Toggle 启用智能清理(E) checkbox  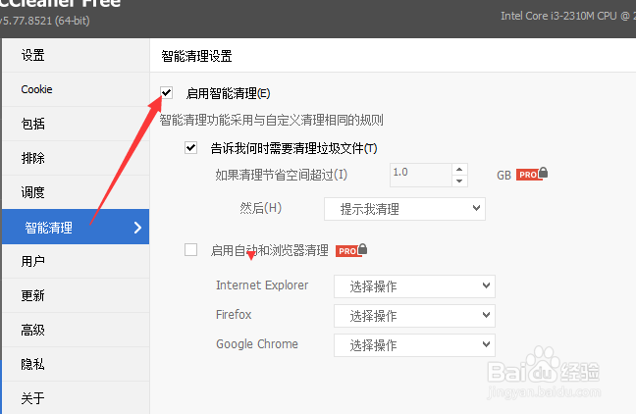[166, 93]
